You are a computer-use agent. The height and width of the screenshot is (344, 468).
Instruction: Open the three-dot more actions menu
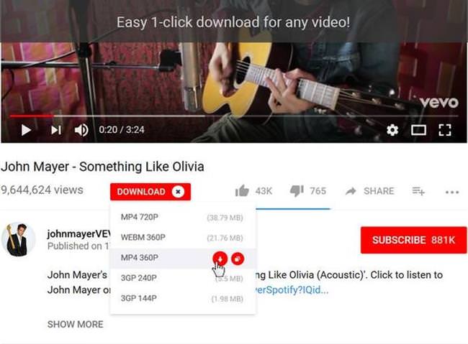click(452, 192)
